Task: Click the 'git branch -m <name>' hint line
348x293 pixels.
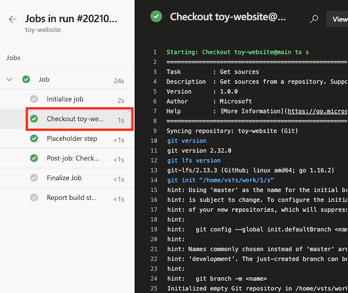Action: click(x=217, y=279)
